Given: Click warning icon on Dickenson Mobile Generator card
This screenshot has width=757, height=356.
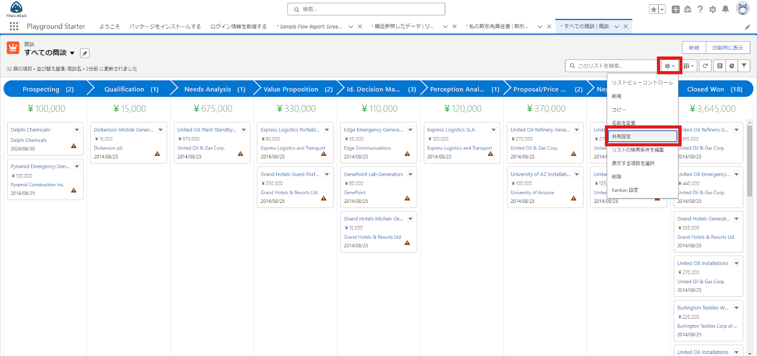Looking at the screenshot, I should (157, 154).
